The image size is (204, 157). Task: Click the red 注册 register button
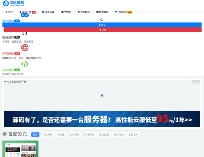(x=103, y=30)
